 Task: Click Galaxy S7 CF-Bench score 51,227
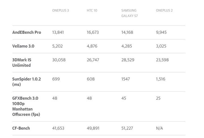(127, 128)
